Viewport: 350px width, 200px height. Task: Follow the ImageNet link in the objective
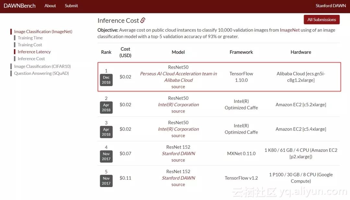290,30
